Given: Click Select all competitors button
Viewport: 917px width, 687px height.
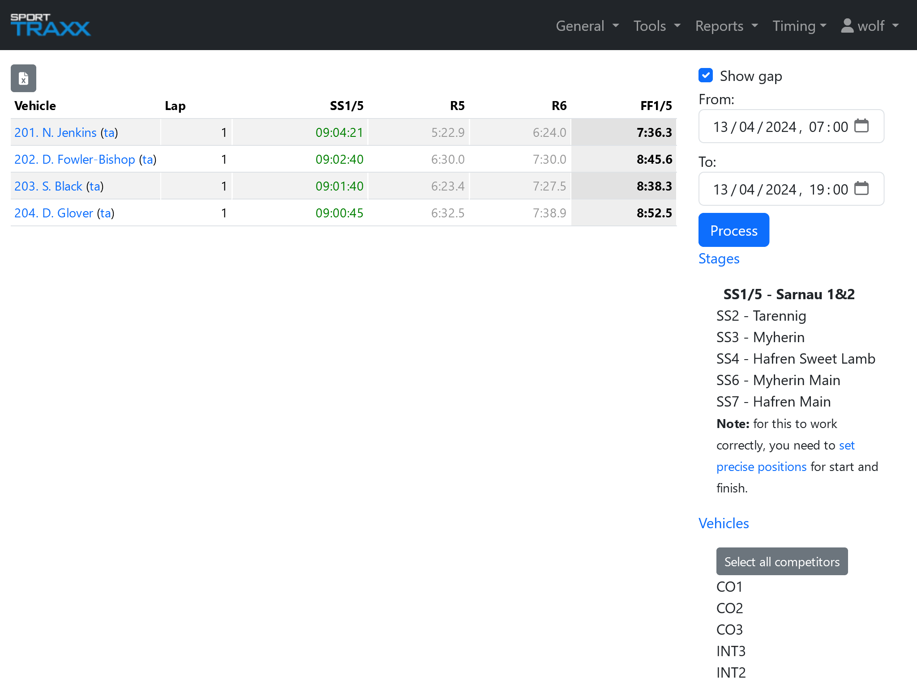Looking at the screenshot, I should point(782,562).
